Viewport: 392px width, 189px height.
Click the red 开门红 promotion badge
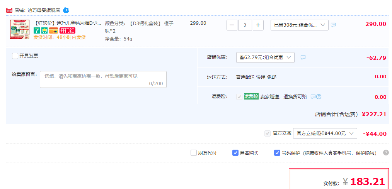click(x=68, y=30)
